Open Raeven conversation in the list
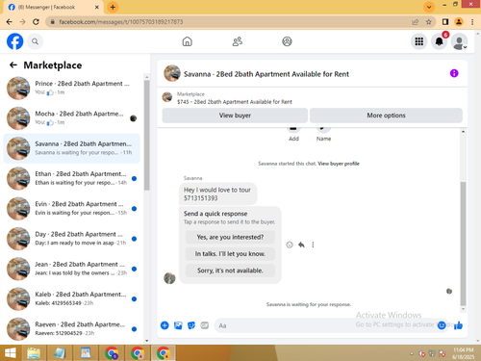The image size is (481, 361). (x=72, y=329)
